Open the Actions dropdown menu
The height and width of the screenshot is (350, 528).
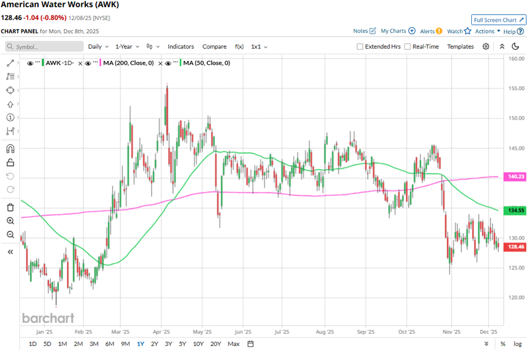pos(487,31)
